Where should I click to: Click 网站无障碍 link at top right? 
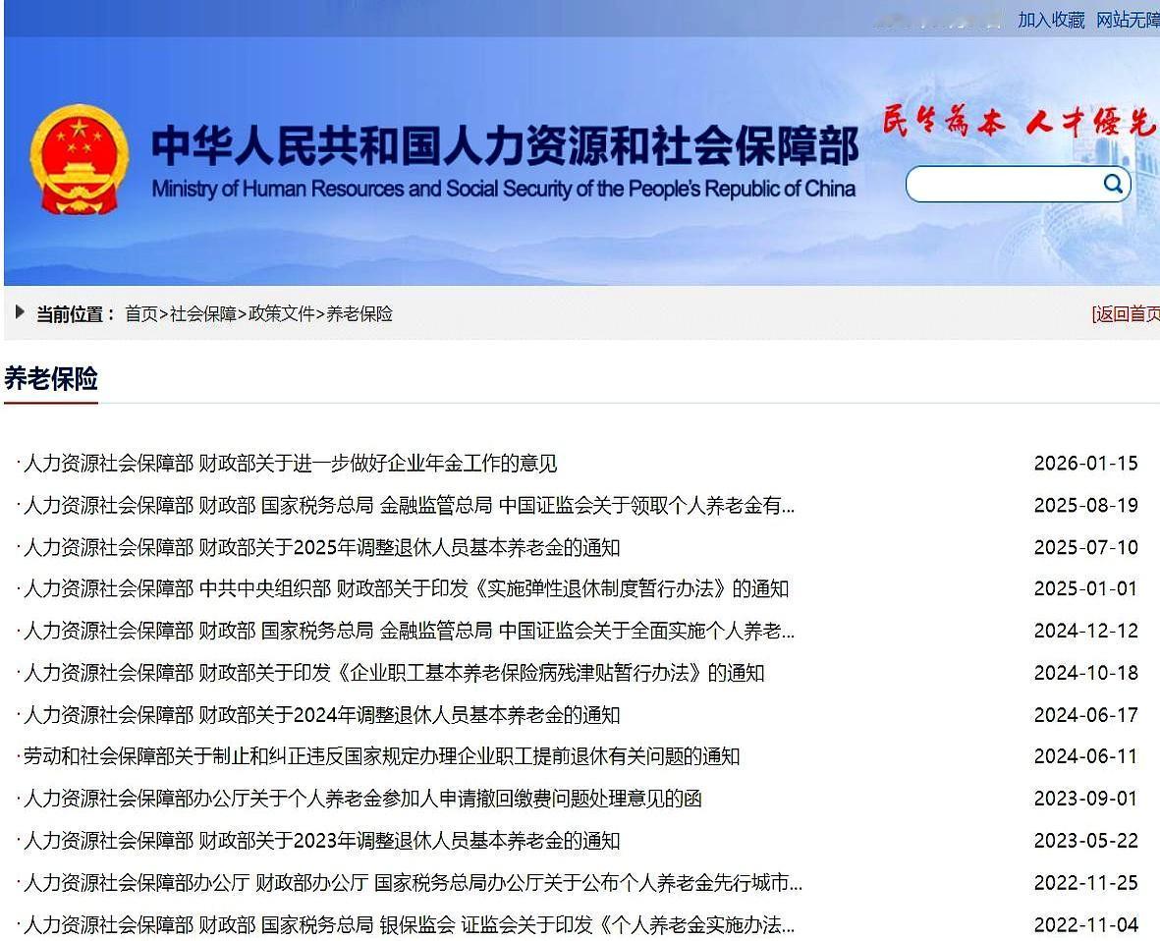tap(1128, 20)
